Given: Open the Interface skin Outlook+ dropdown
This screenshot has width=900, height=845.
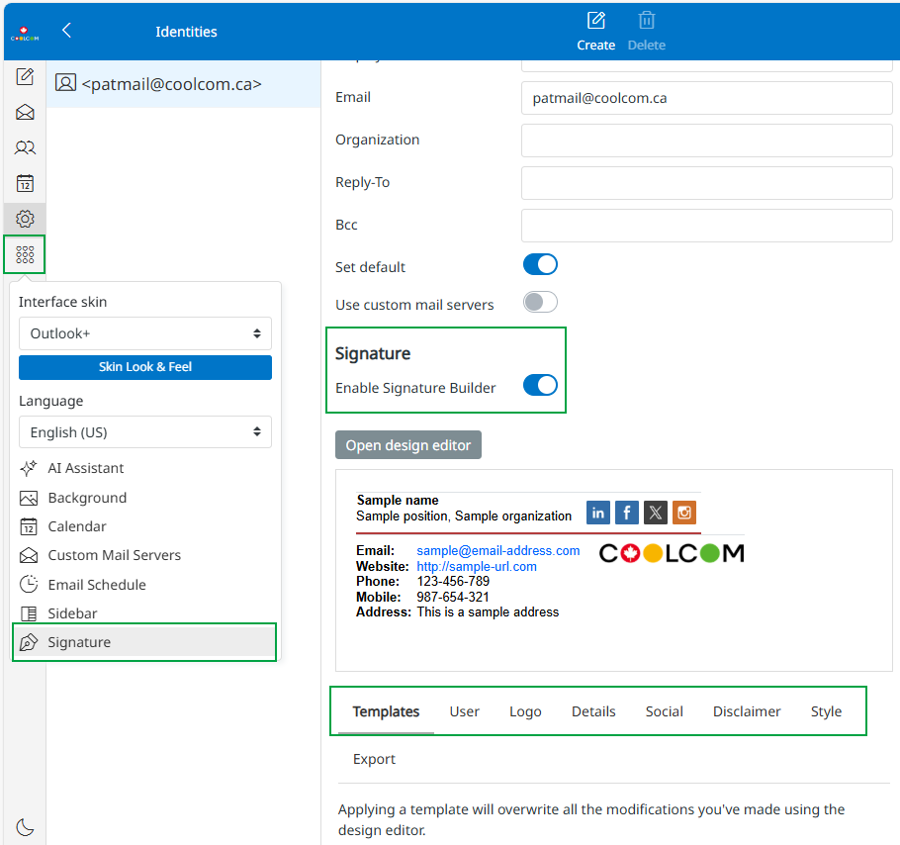Looking at the screenshot, I should [x=145, y=333].
